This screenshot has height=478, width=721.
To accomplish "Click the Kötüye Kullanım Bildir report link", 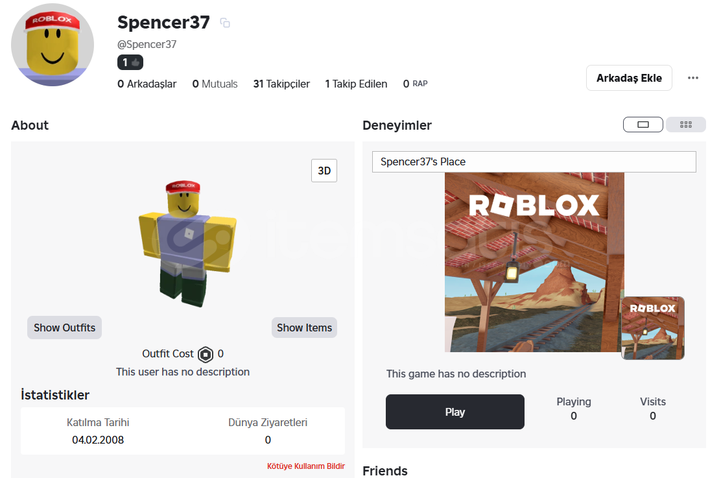I will tap(306, 466).
